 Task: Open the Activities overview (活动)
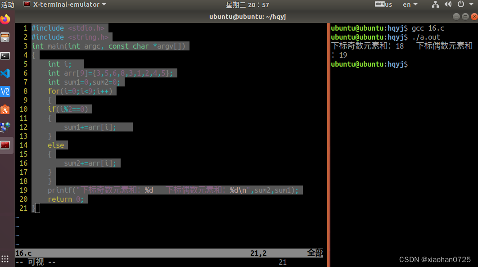(x=8, y=5)
